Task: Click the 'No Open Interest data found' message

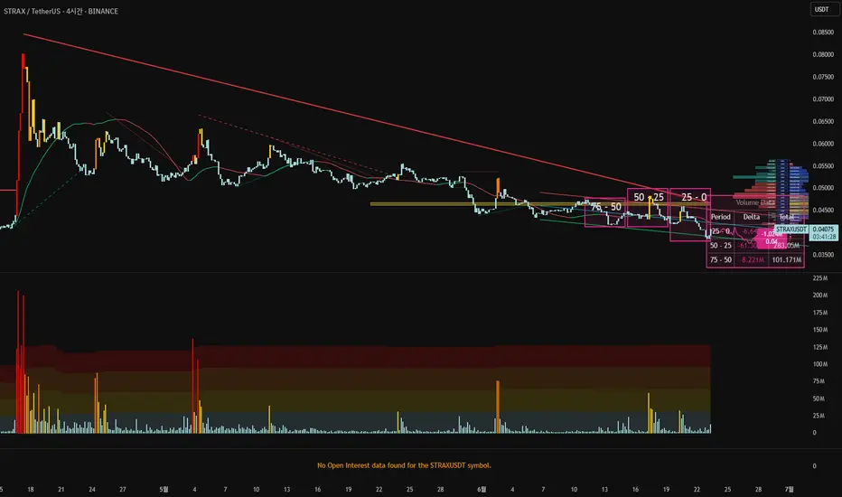Action: click(x=404, y=465)
